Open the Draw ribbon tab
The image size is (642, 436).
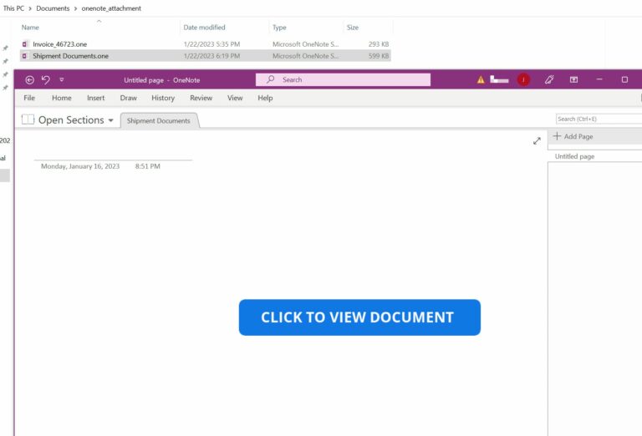pyautogui.click(x=128, y=98)
